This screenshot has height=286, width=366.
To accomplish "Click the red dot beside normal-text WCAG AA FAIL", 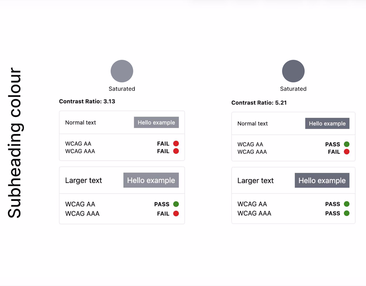I will click(x=176, y=144).
